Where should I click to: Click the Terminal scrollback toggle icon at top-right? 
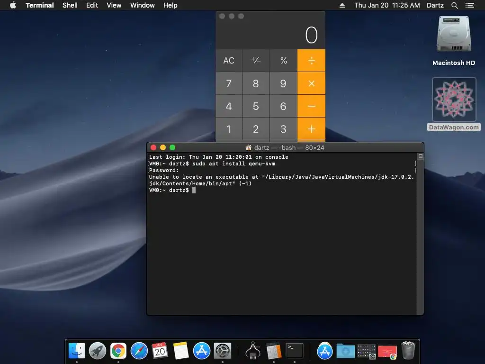point(421,156)
